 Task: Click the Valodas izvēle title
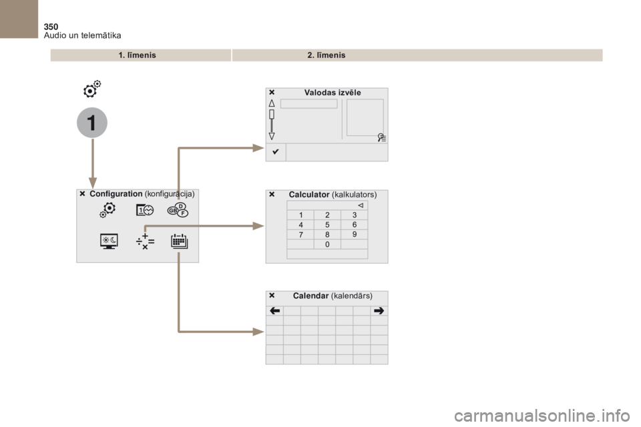333,93
